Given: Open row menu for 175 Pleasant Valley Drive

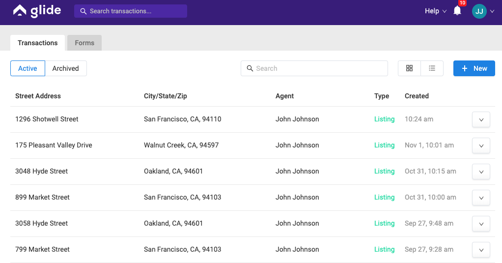Looking at the screenshot, I should pos(481,146).
